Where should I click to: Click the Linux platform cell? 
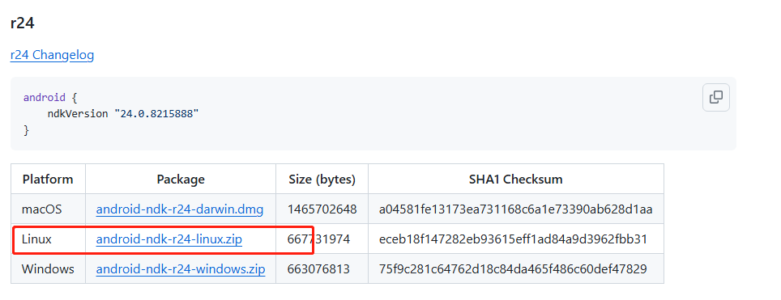(36, 239)
